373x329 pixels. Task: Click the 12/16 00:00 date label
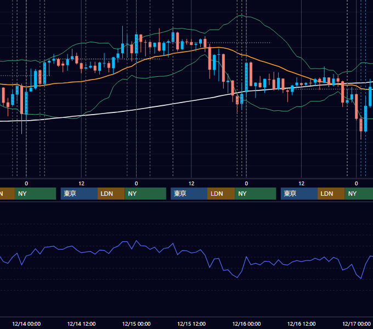246,324
